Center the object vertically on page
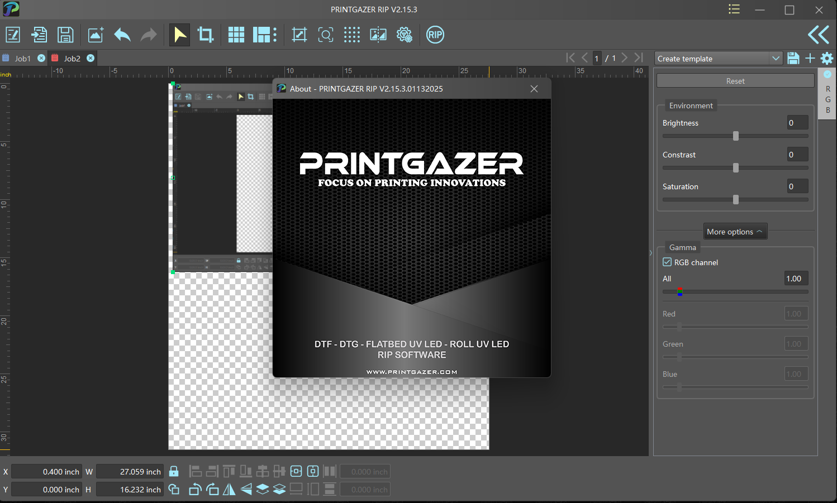Viewport: 837px width, 503px height. 313,471
